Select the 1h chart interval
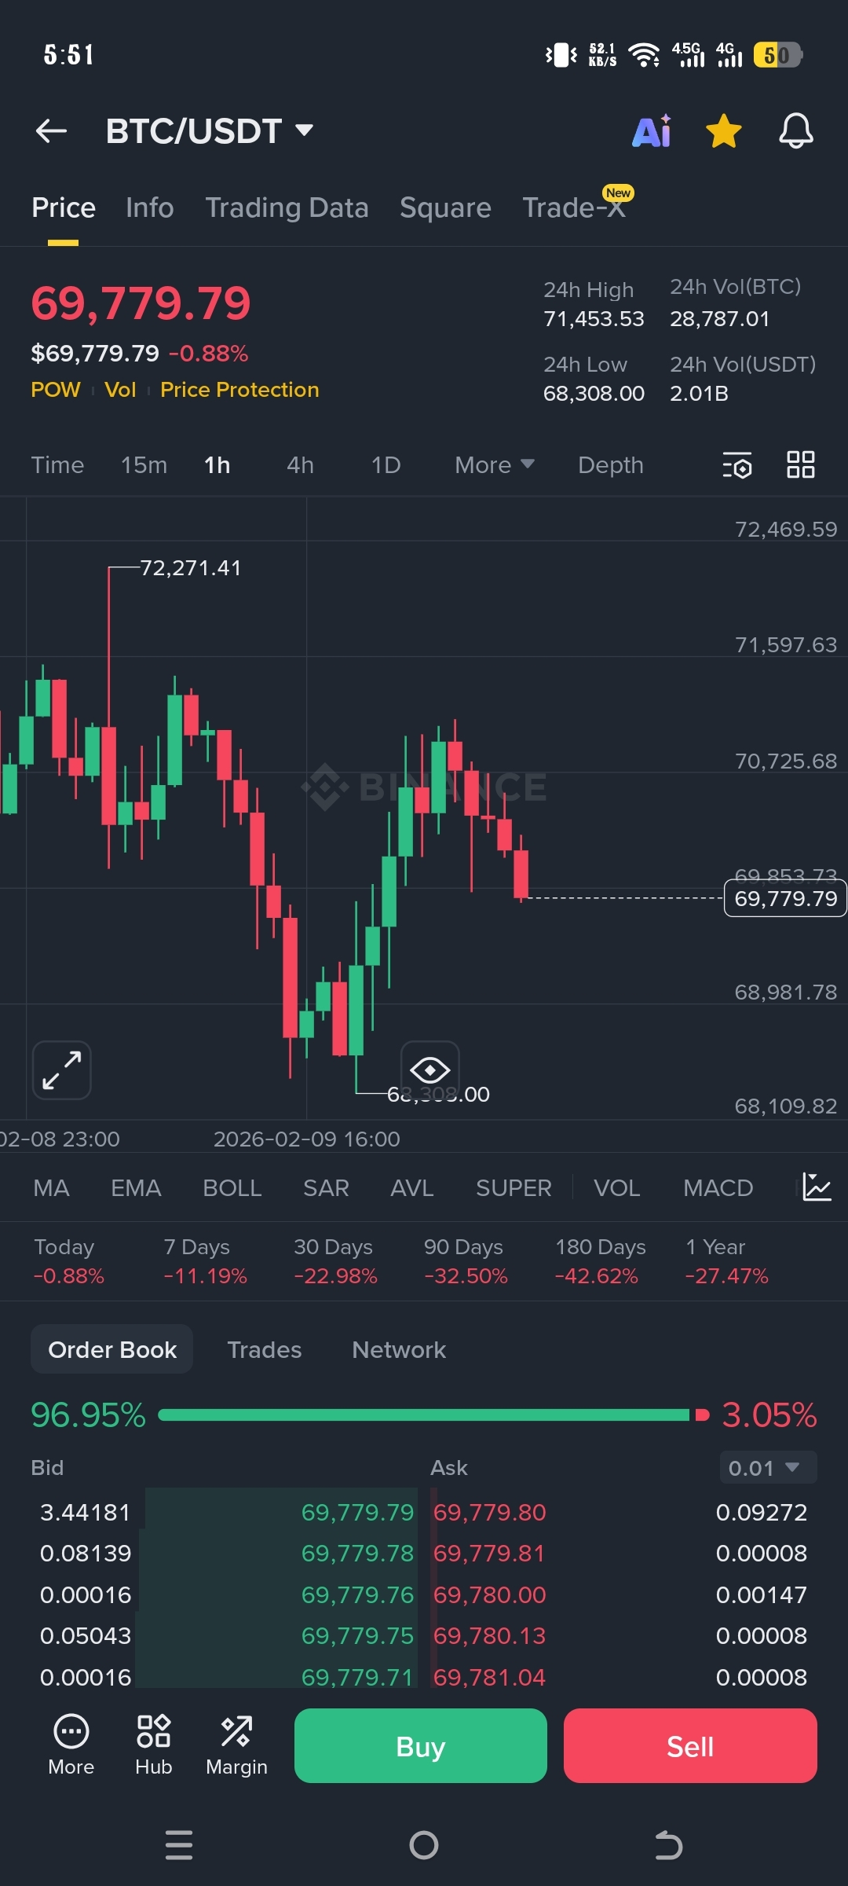This screenshot has height=1886, width=848. coord(217,465)
